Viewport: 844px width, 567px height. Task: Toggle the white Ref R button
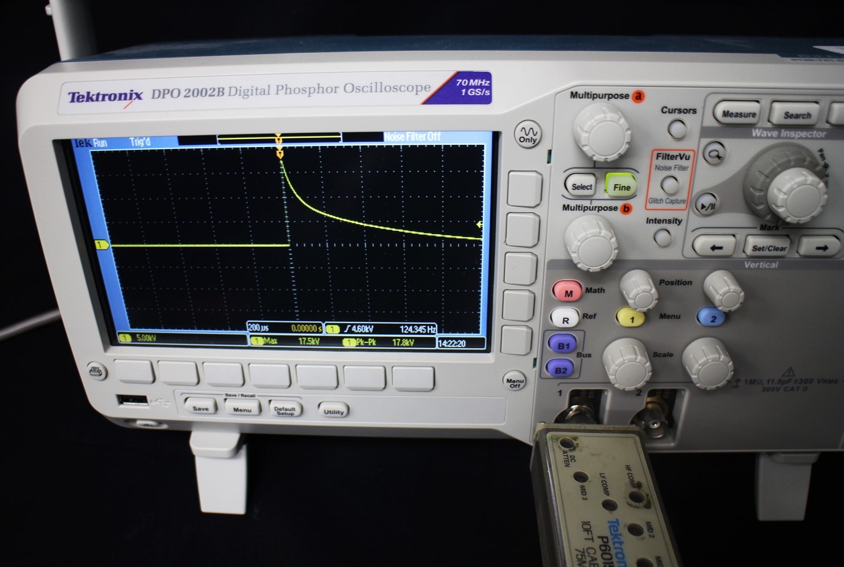[565, 319]
